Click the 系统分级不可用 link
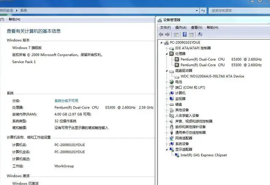The image size is (270, 185). [66, 101]
